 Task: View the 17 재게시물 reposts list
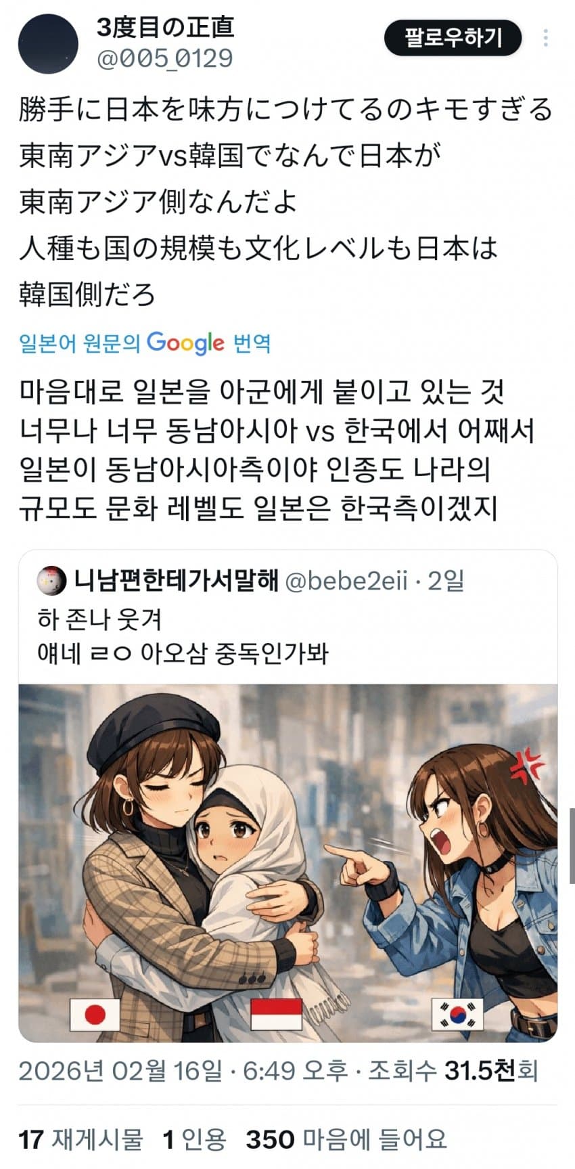tap(80, 1139)
